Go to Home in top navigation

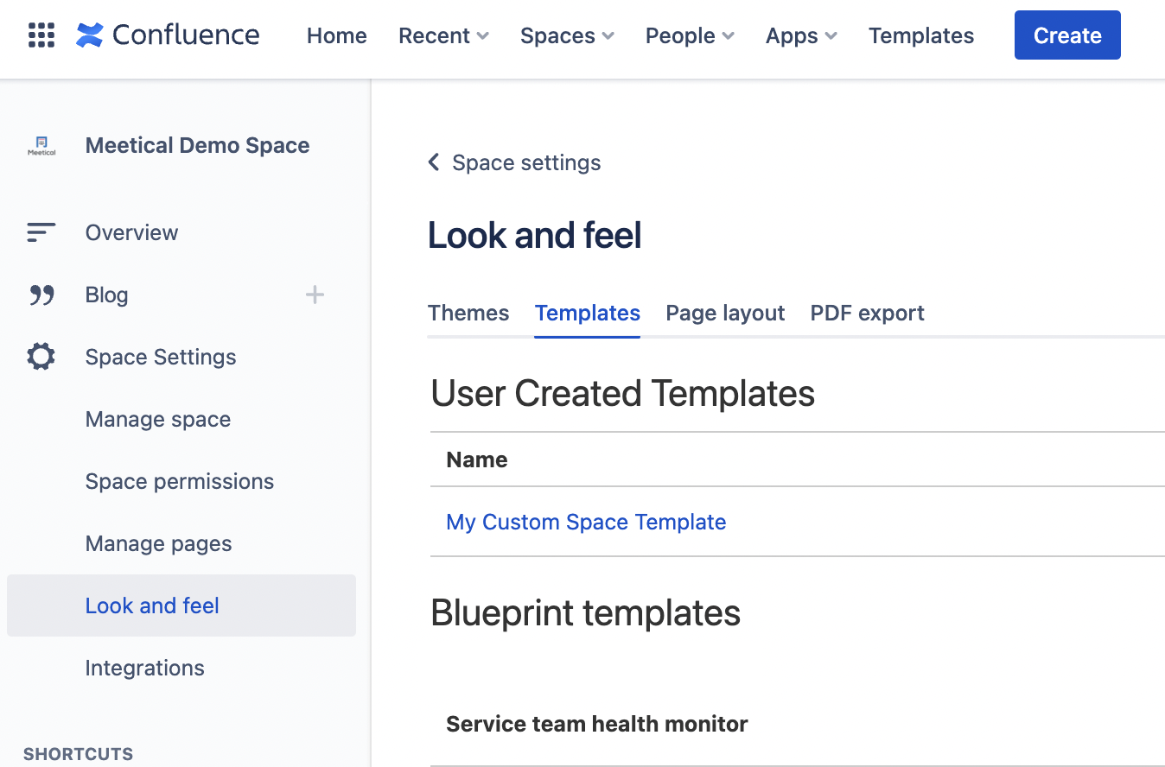337,35
